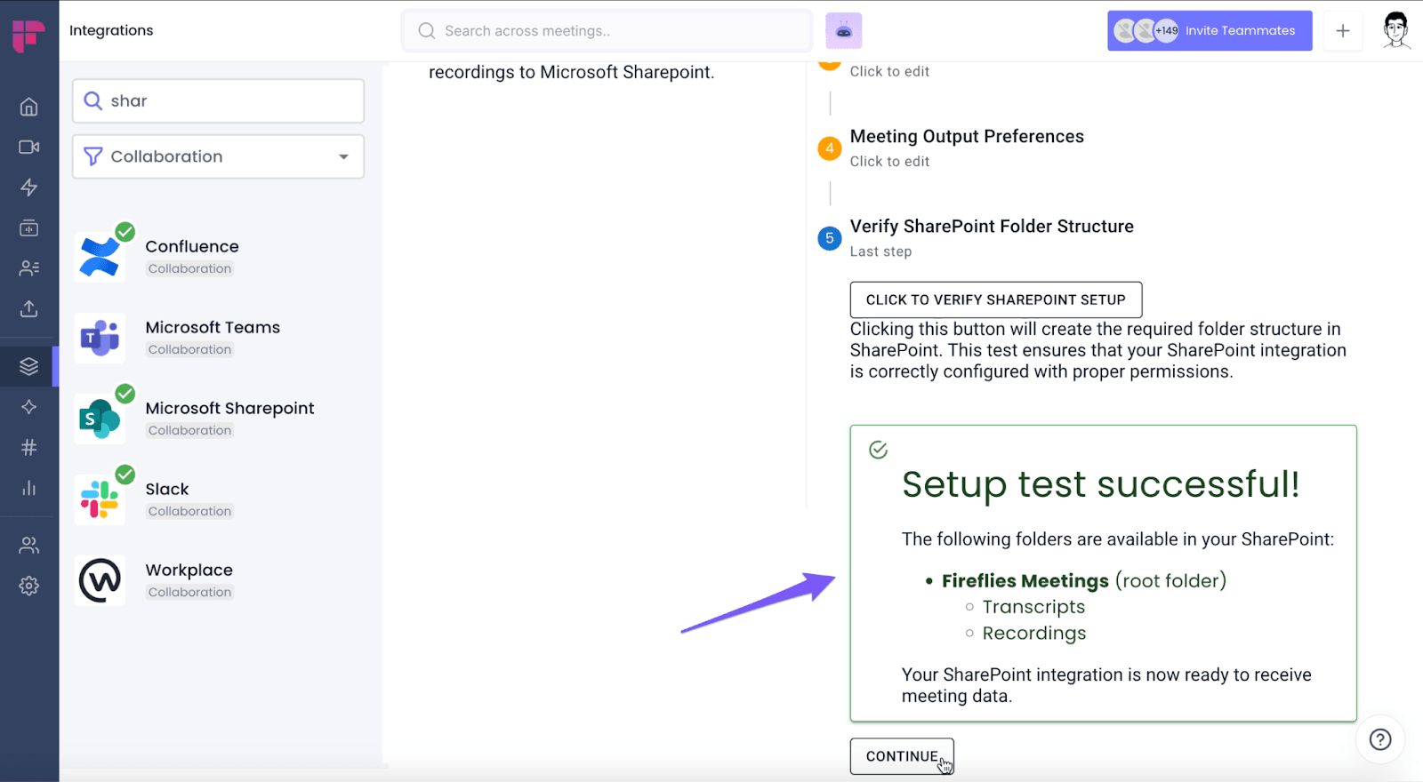Open the calendar add sidebar icon
The image size is (1423, 782).
(28, 227)
